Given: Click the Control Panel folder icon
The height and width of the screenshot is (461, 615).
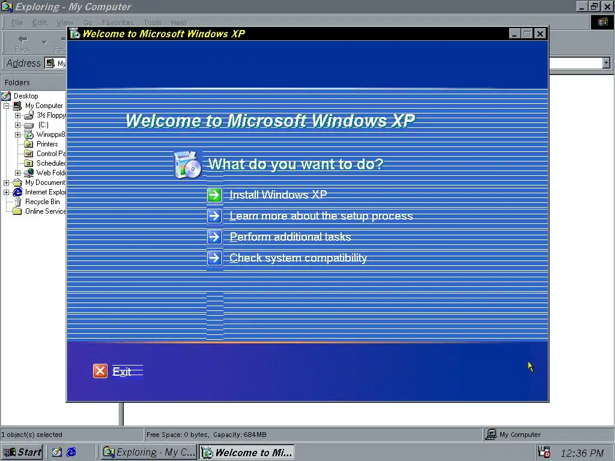Looking at the screenshot, I should tap(29, 154).
